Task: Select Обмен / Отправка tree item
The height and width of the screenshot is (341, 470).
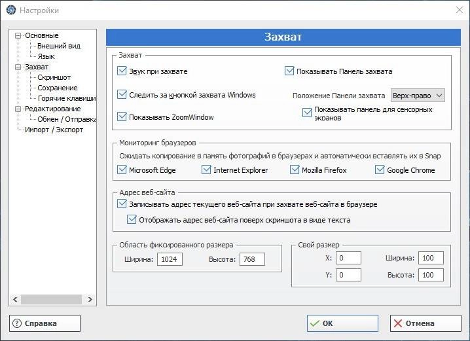Action: tap(67, 119)
